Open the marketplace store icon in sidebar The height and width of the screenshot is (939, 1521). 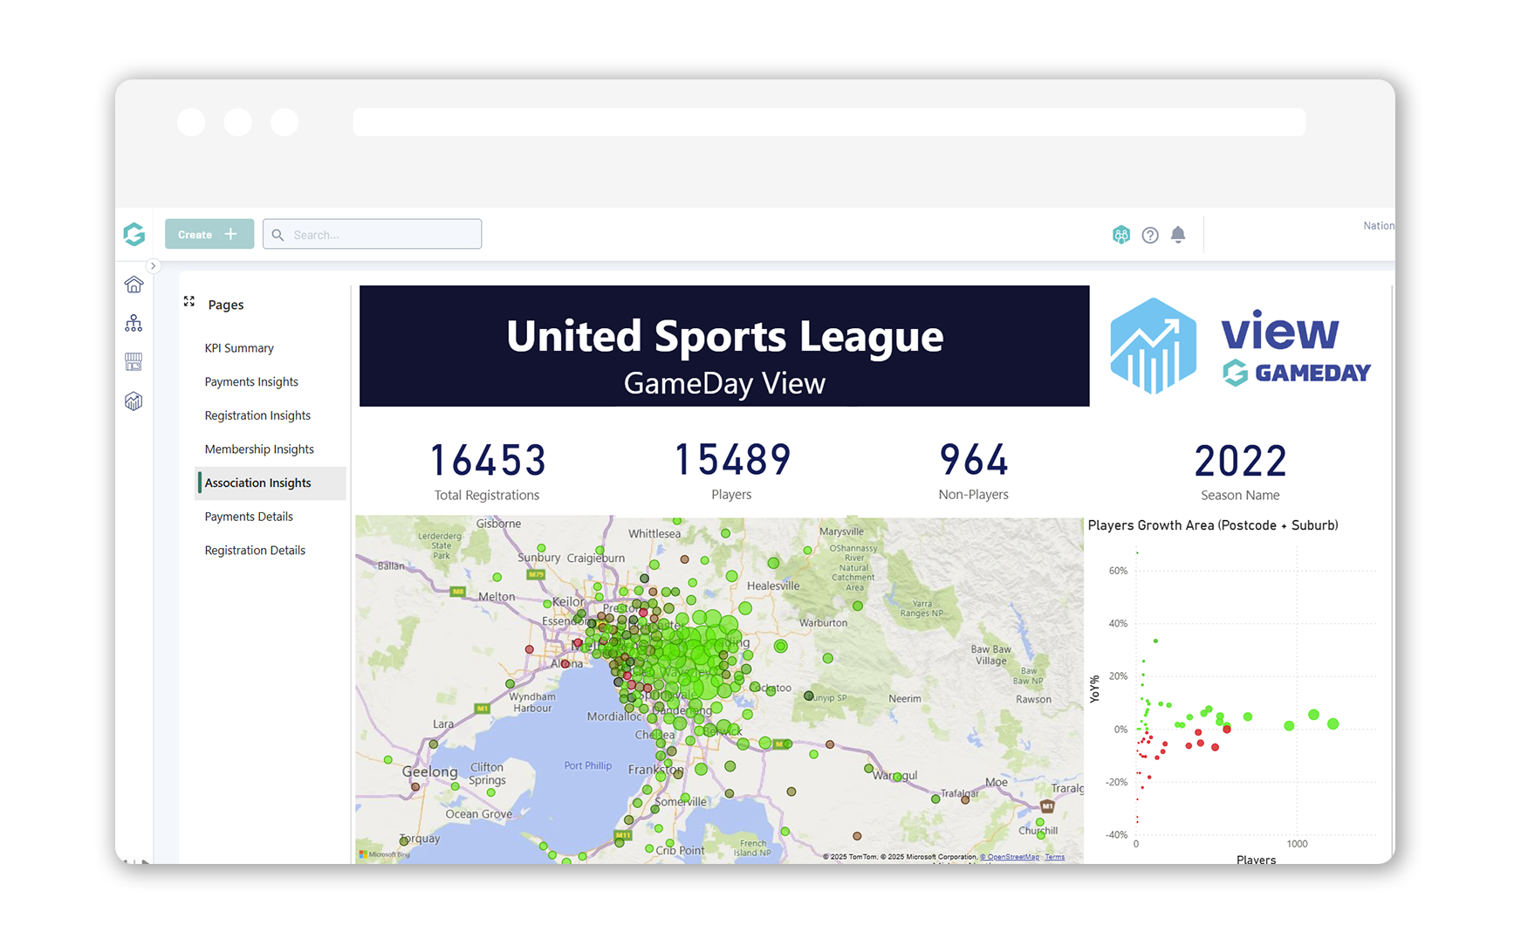click(134, 362)
